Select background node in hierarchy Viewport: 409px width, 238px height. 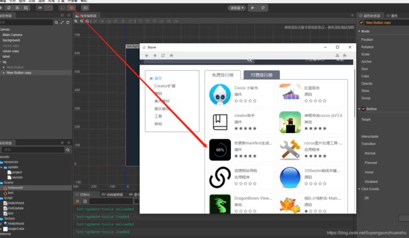point(11,40)
